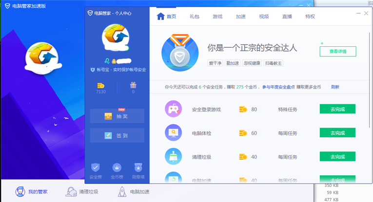Click the gold coin balance icon
373x202 pixels.
tap(101, 85)
